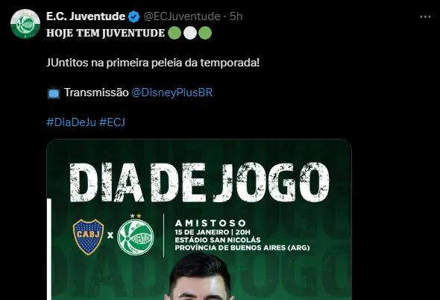440x300 pixels.
Task: Click the last green circle emoji
Action: click(205, 33)
